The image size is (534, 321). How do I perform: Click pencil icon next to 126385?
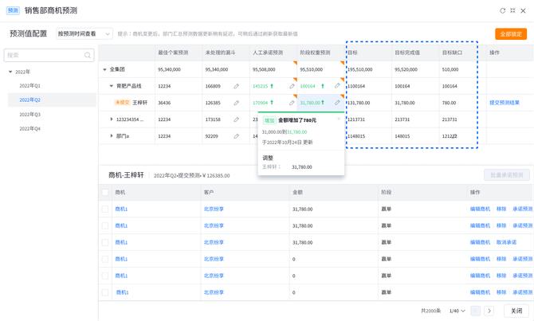point(236,103)
